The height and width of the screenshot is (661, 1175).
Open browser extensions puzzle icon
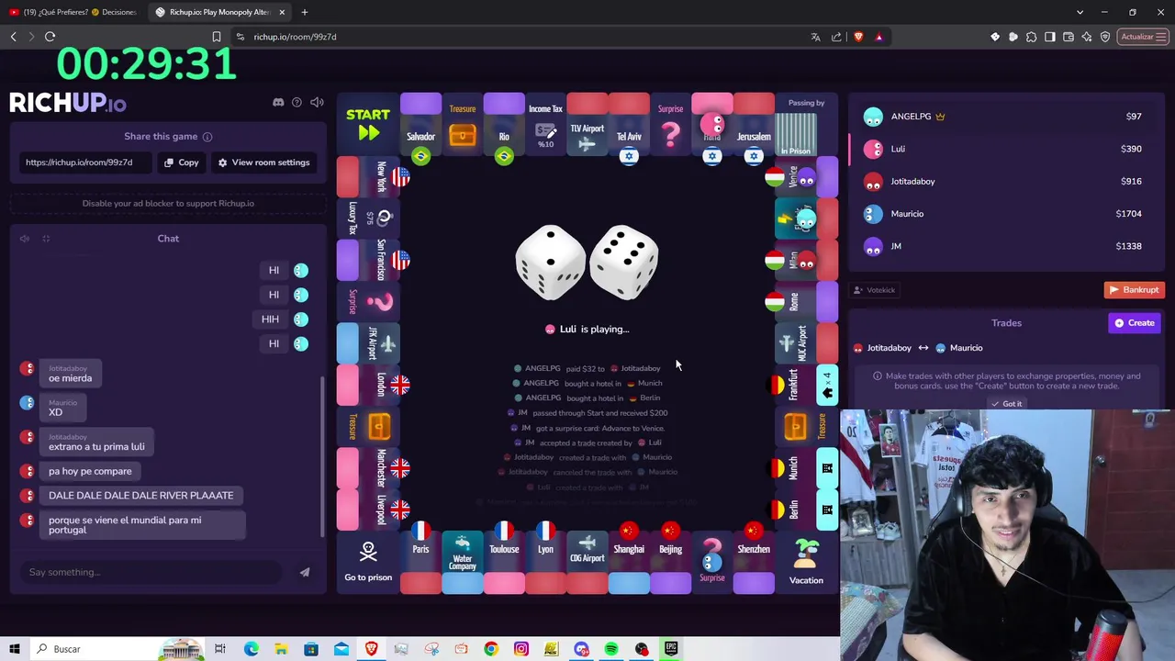coord(1032,37)
